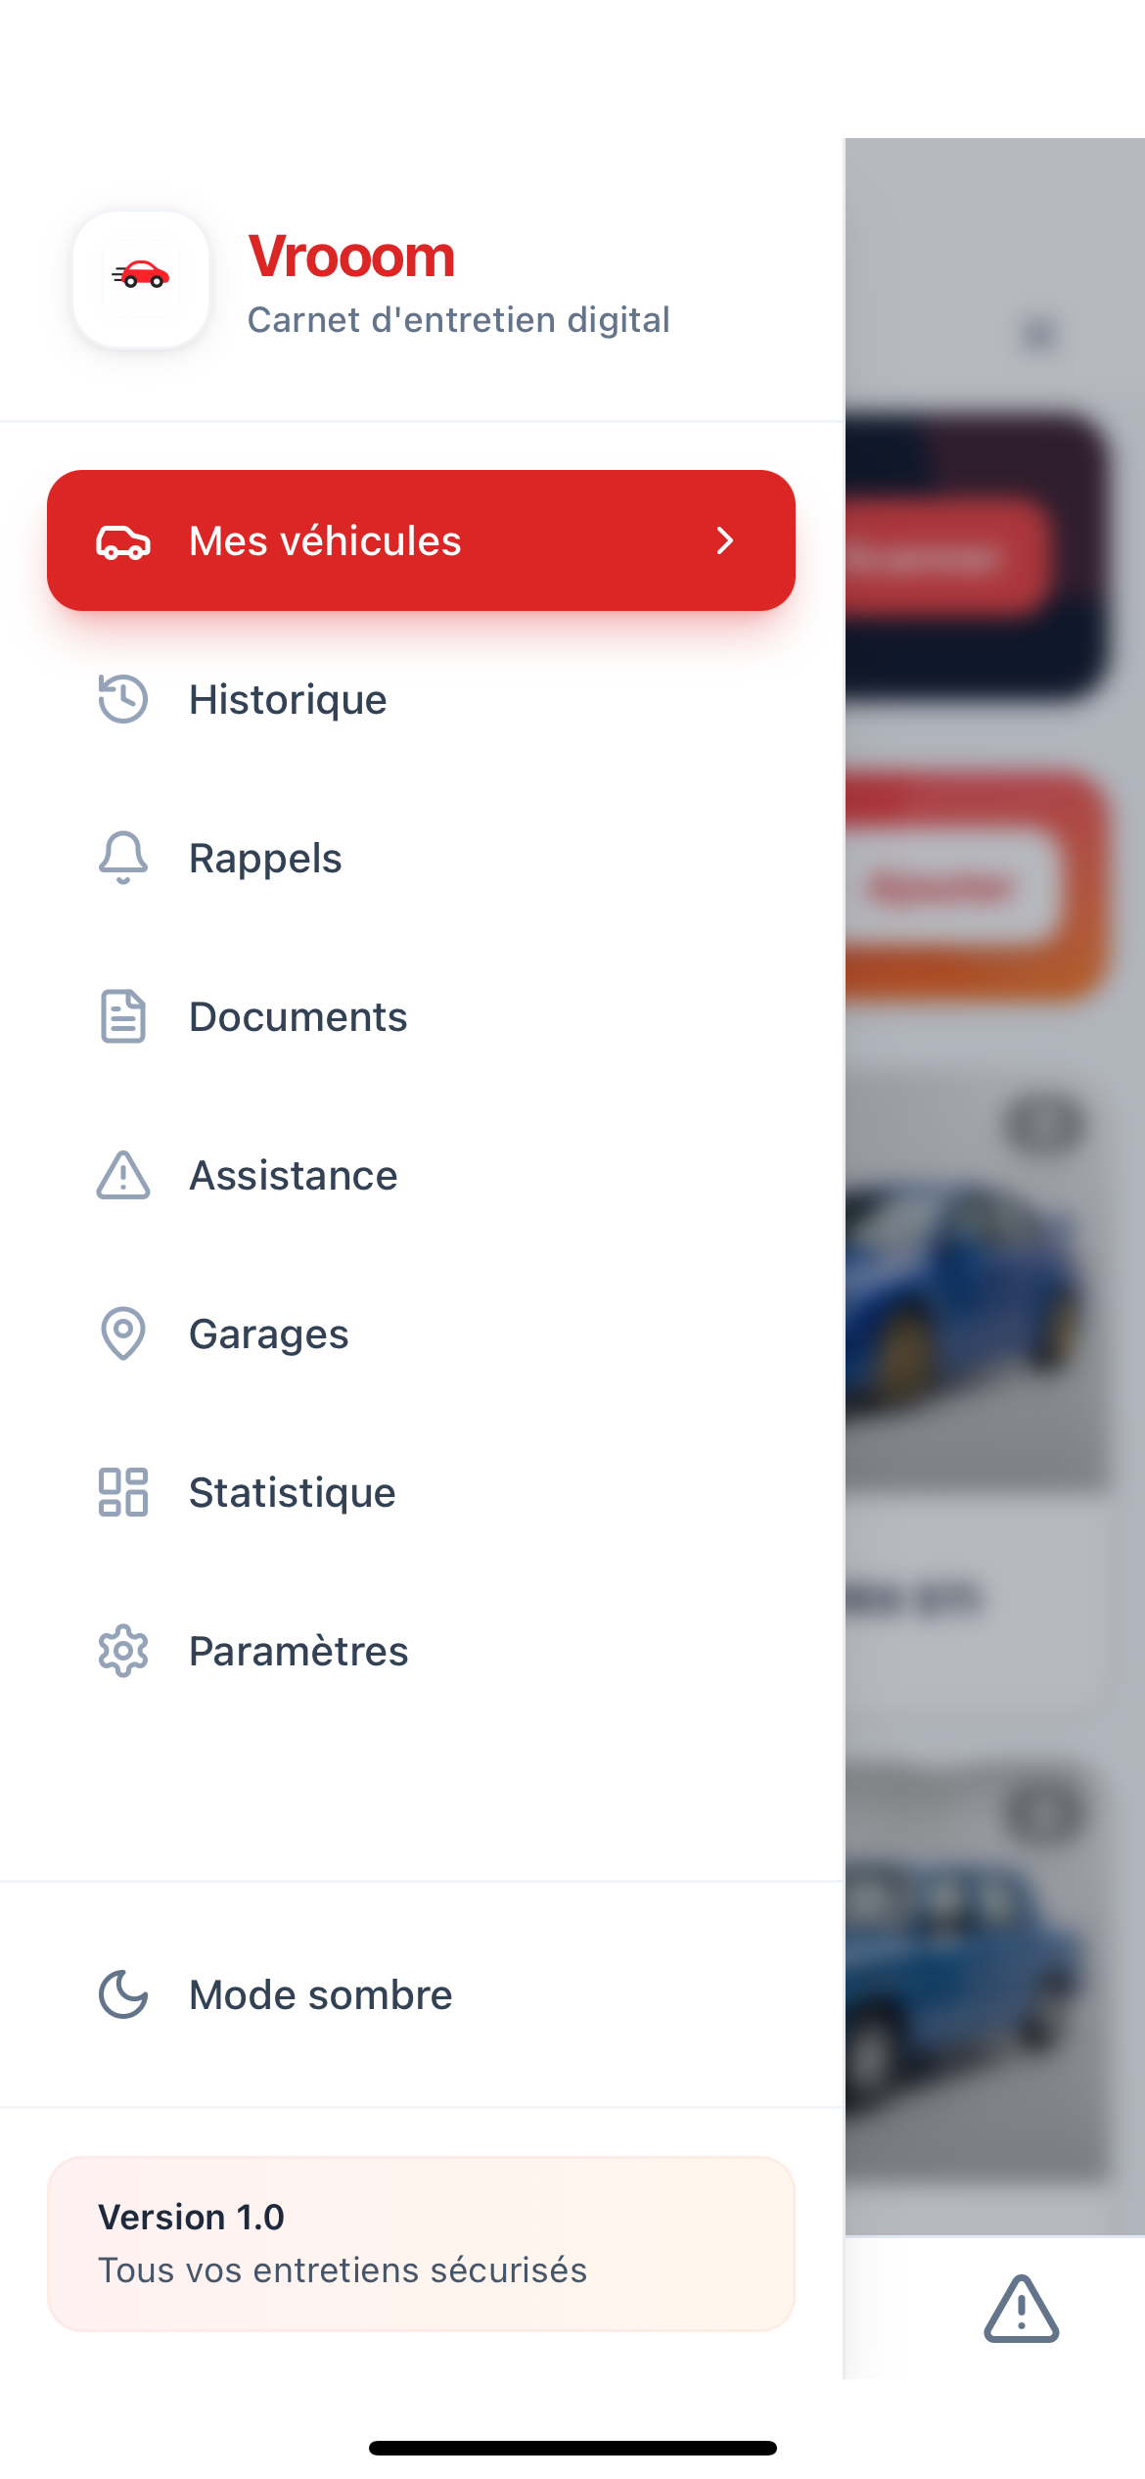The image size is (1145, 2479).
Task: Tap the Version 1.0 info card
Action: pyautogui.click(x=421, y=2243)
